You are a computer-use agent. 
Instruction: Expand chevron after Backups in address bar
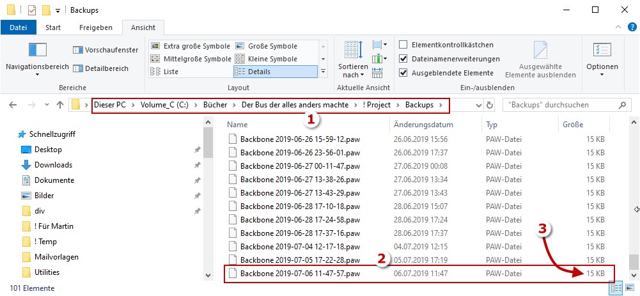click(x=440, y=105)
